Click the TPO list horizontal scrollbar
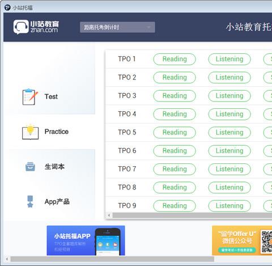This screenshot has height=266, width=272. click(192, 215)
